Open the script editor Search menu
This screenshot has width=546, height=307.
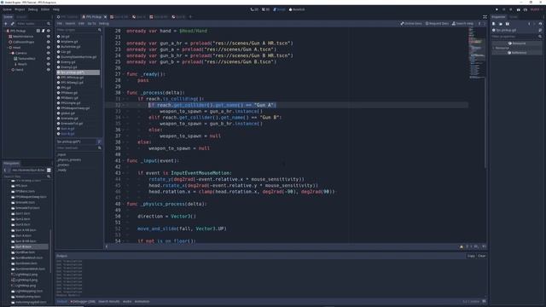[70, 24]
